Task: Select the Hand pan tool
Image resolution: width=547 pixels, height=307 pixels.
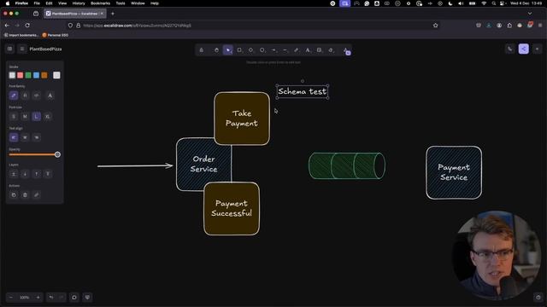Action: pos(216,50)
